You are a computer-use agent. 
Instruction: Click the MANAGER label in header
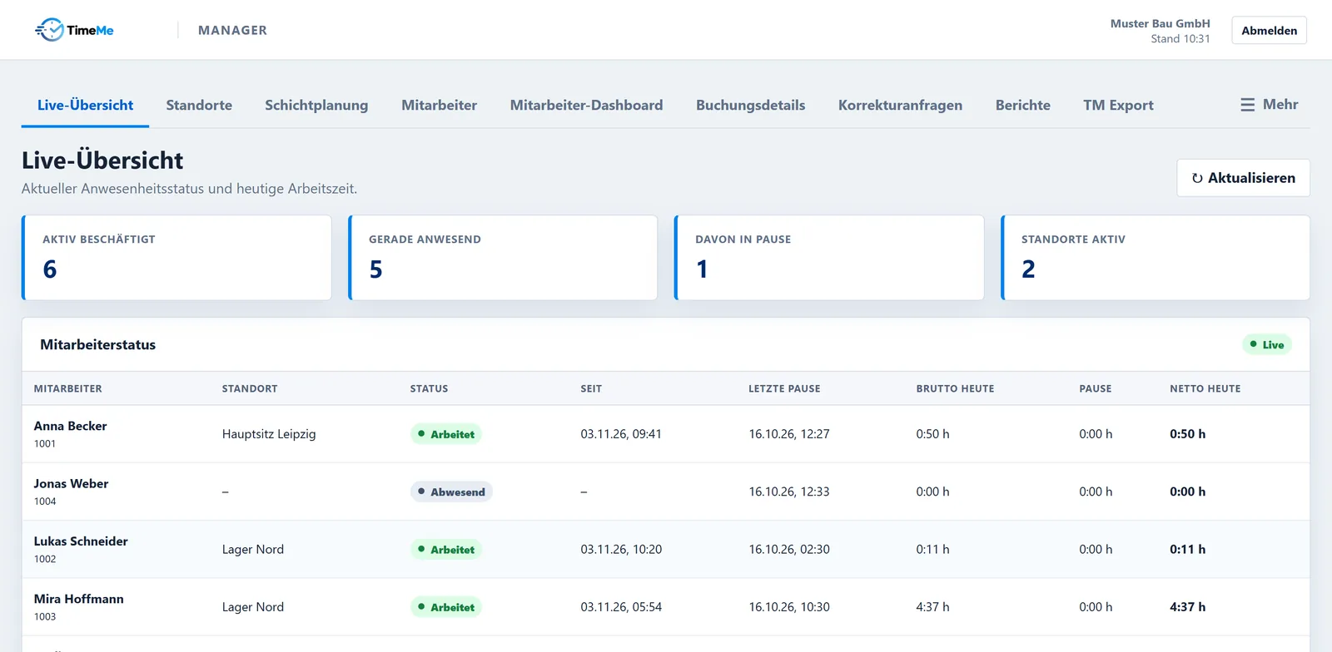(232, 30)
